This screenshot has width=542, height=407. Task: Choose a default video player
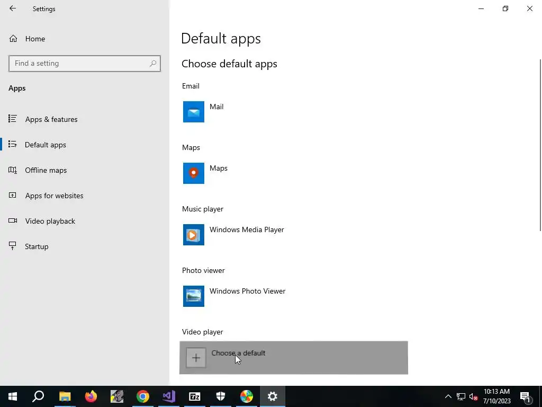[x=293, y=358]
